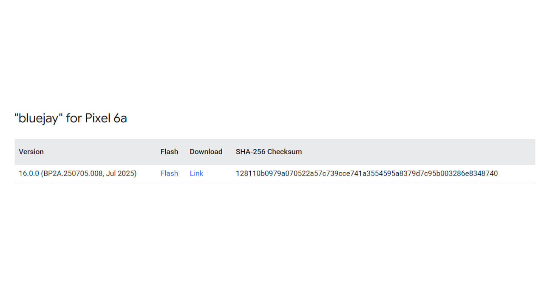
Task: Click the "16.0.0" version number
Action: point(29,173)
